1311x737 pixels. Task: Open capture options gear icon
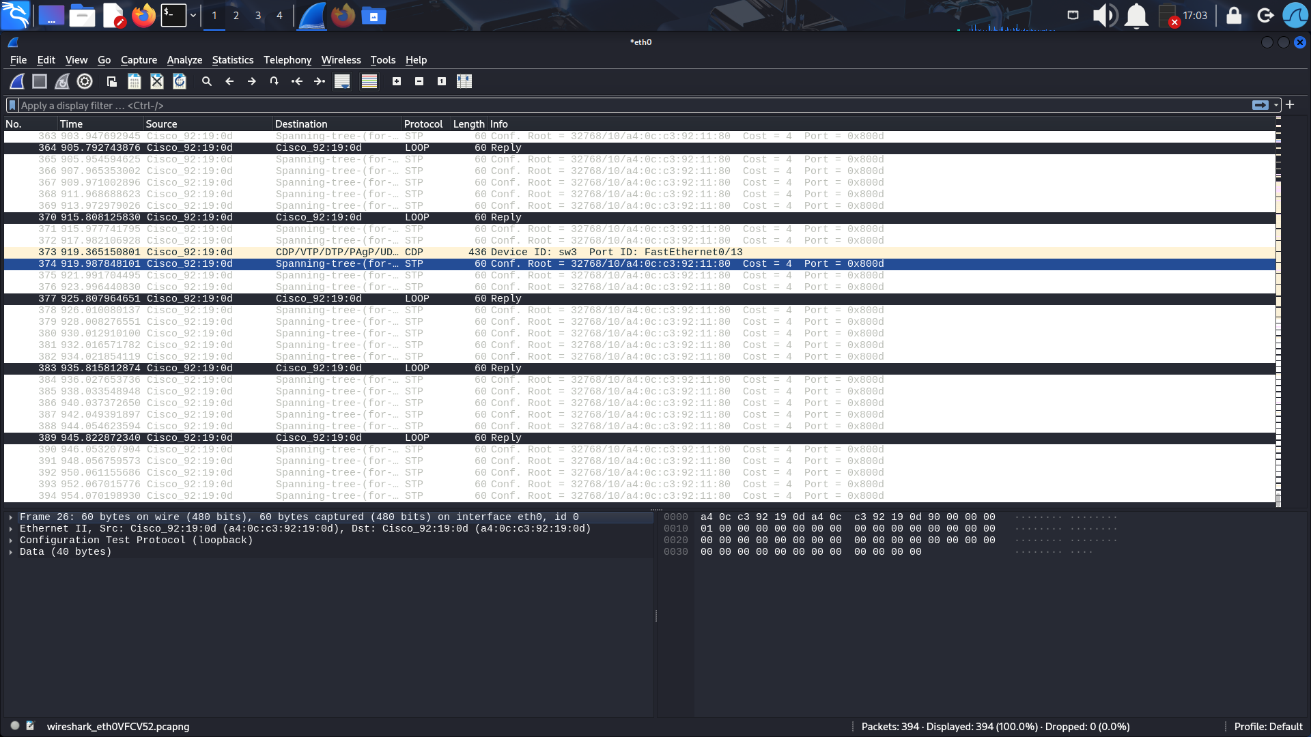coord(85,81)
